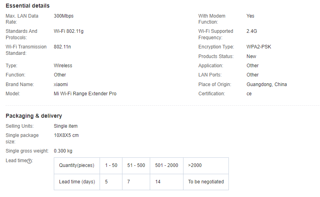Click Mi Wi-Fi Range Extender Pro model text
This screenshot has width=320, height=197.
(x=85, y=94)
